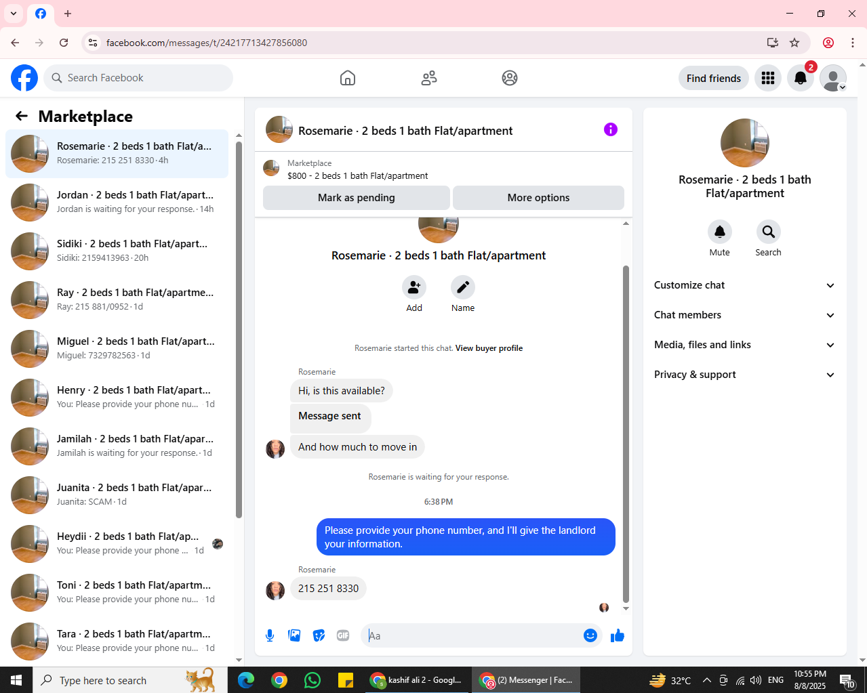This screenshot has height=693, width=867.
Task: Click the 'And how much to move in' message
Action: (x=357, y=447)
